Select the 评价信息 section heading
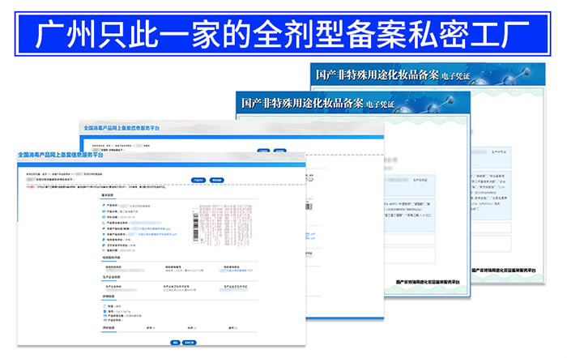567x358 pixels. pos(108,328)
